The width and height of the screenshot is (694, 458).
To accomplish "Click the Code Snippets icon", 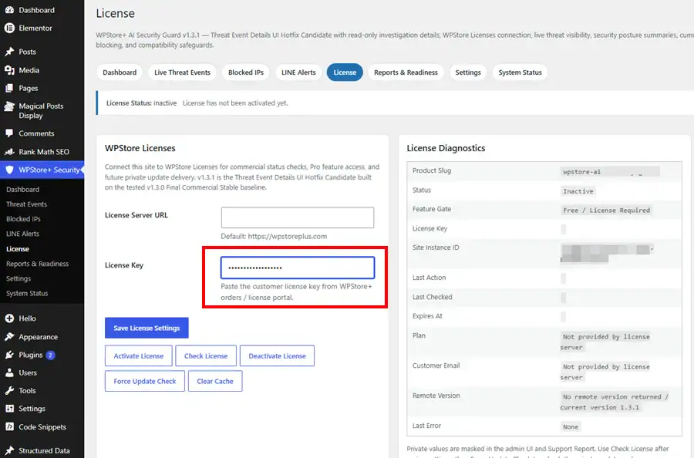I will click(x=9, y=426).
